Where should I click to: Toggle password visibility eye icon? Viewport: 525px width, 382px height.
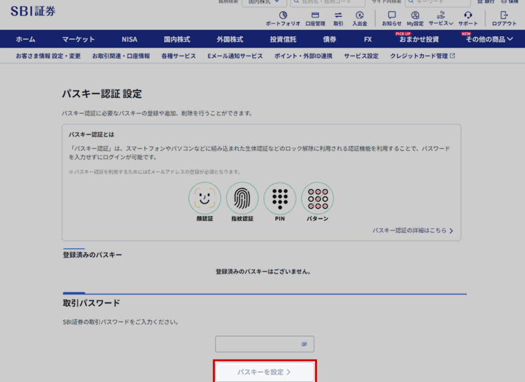pos(304,344)
